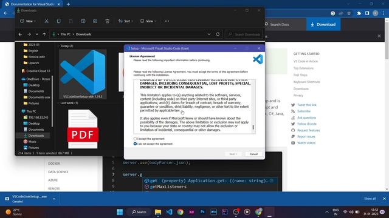The height and width of the screenshot is (218, 389).
Task: Click 'Show all' in downloads bar
Action: pyautogui.click(x=370, y=199)
